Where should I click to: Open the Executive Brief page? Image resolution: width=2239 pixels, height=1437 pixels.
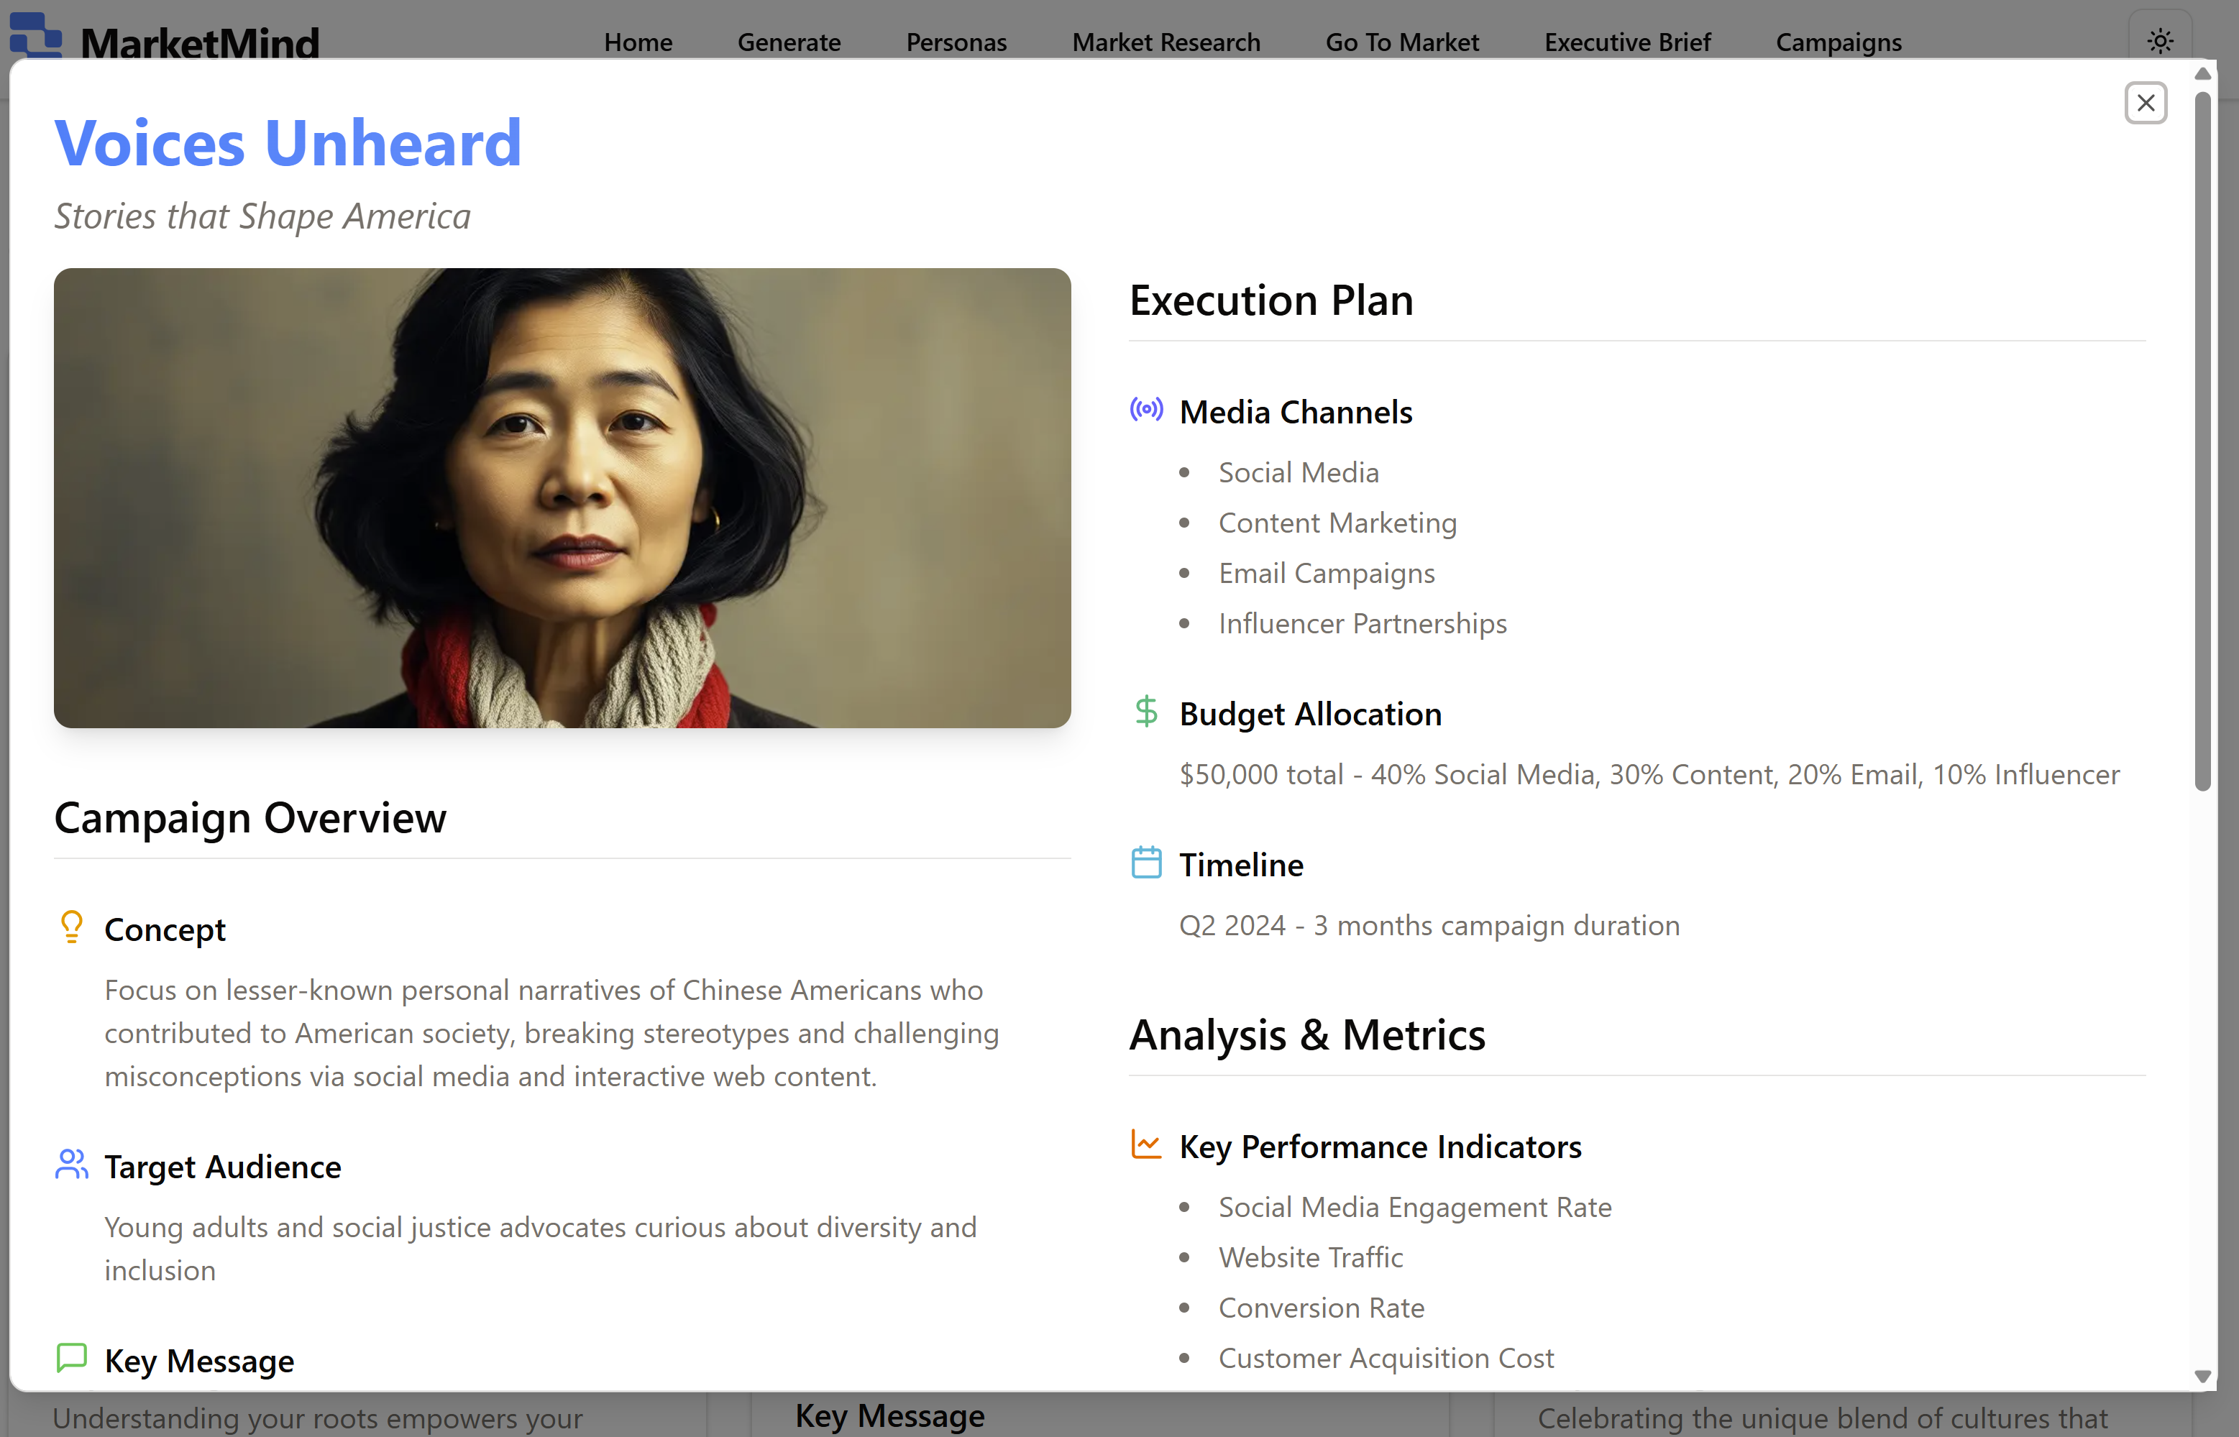(x=1626, y=42)
